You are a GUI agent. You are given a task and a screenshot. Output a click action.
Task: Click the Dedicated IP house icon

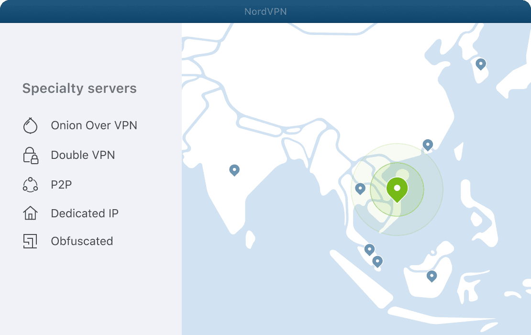pyautogui.click(x=30, y=213)
